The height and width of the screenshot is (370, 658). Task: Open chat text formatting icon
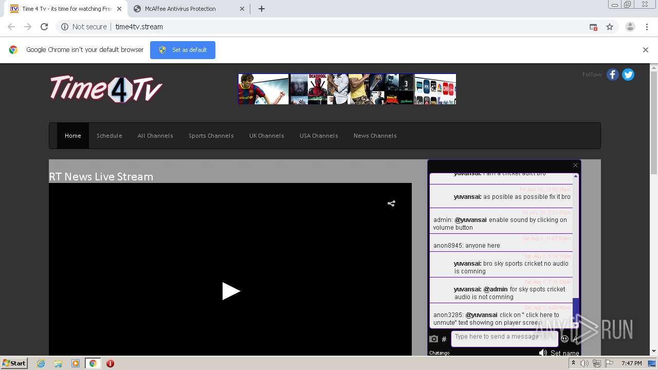[x=575, y=339]
